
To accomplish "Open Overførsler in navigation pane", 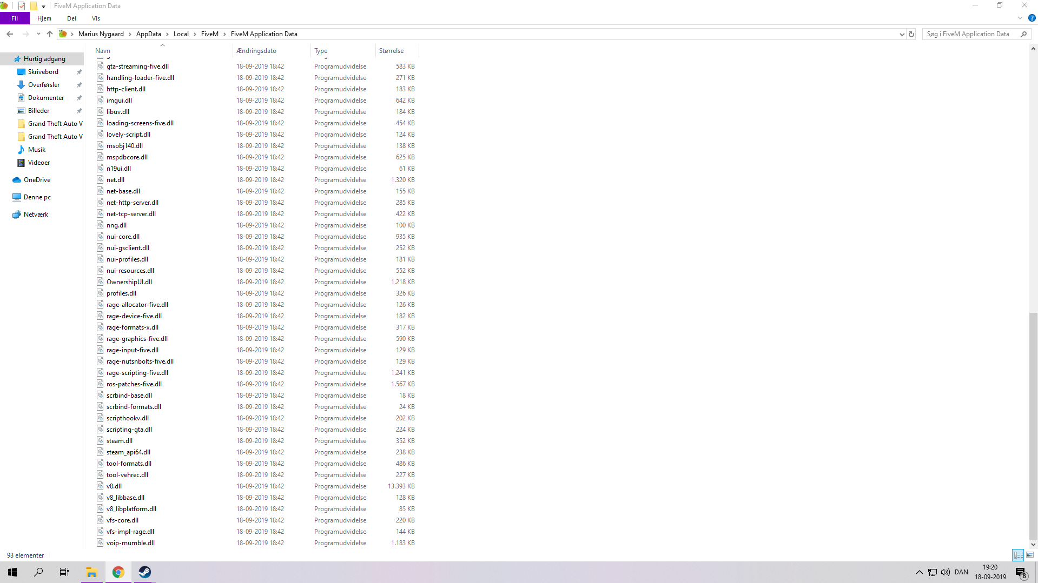I will 44,85.
